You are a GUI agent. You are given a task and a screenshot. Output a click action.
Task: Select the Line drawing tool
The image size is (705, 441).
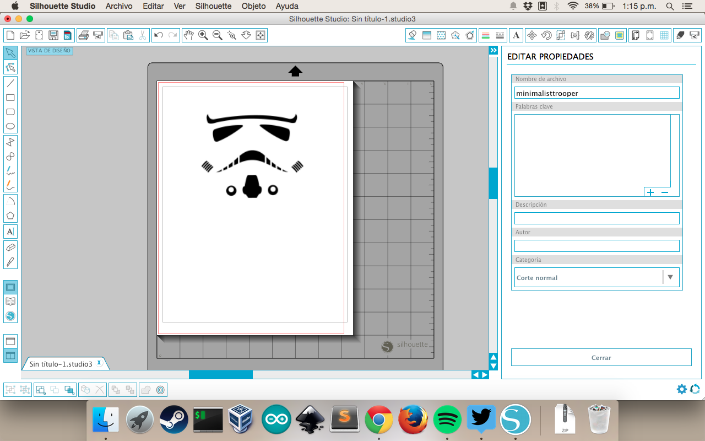10,83
